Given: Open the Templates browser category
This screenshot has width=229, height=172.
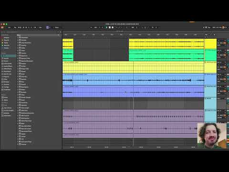Looking at the screenshot, I should 7,90.
